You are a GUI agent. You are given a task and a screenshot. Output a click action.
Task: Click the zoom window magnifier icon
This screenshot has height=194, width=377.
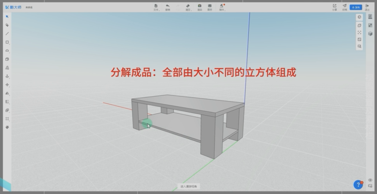pos(360,46)
